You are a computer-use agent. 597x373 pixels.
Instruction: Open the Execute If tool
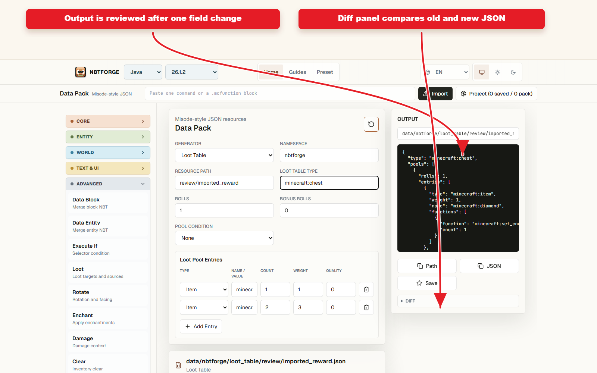pos(108,249)
